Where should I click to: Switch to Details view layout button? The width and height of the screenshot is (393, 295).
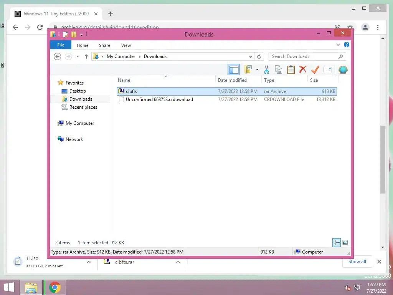tap(337, 243)
